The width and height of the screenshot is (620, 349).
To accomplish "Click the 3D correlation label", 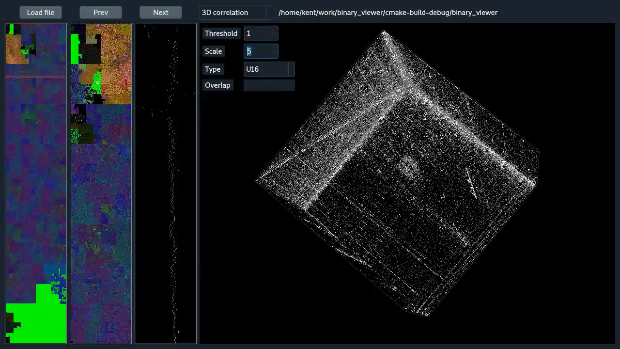I will point(225,12).
